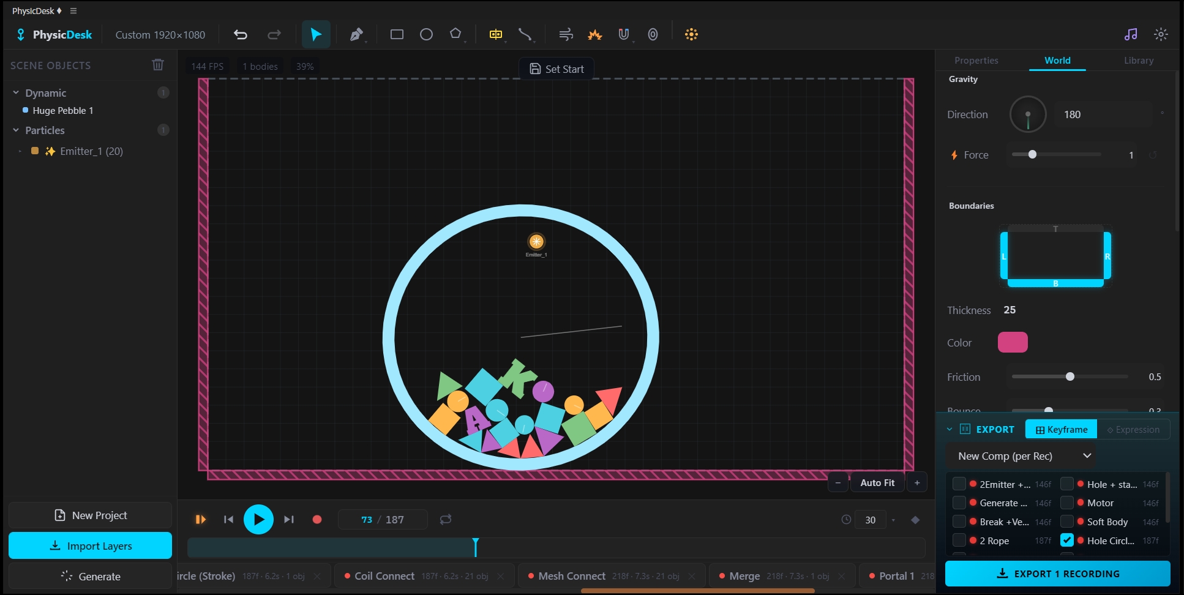The height and width of the screenshot is (595, 1184).
Task: Collapse the Dynamic group
Action: [x=16, y=92]
